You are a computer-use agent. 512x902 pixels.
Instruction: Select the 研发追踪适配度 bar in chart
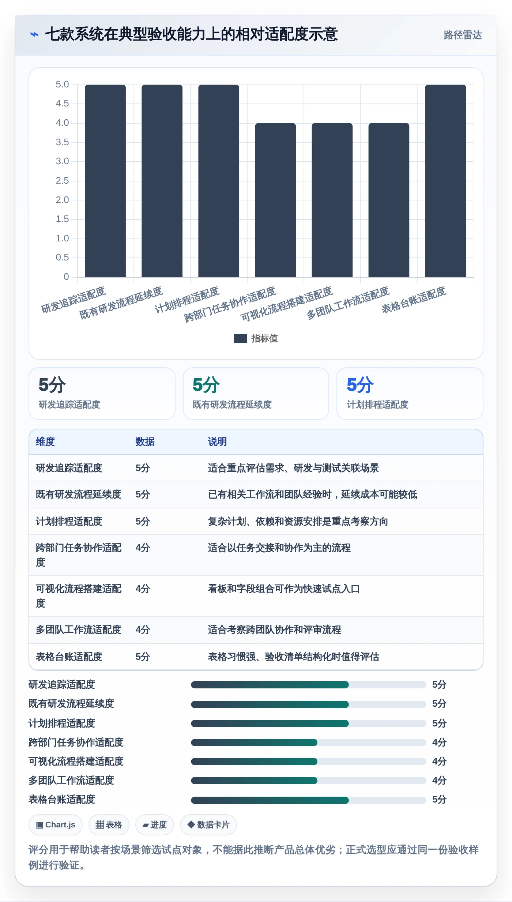coord(105,181)
